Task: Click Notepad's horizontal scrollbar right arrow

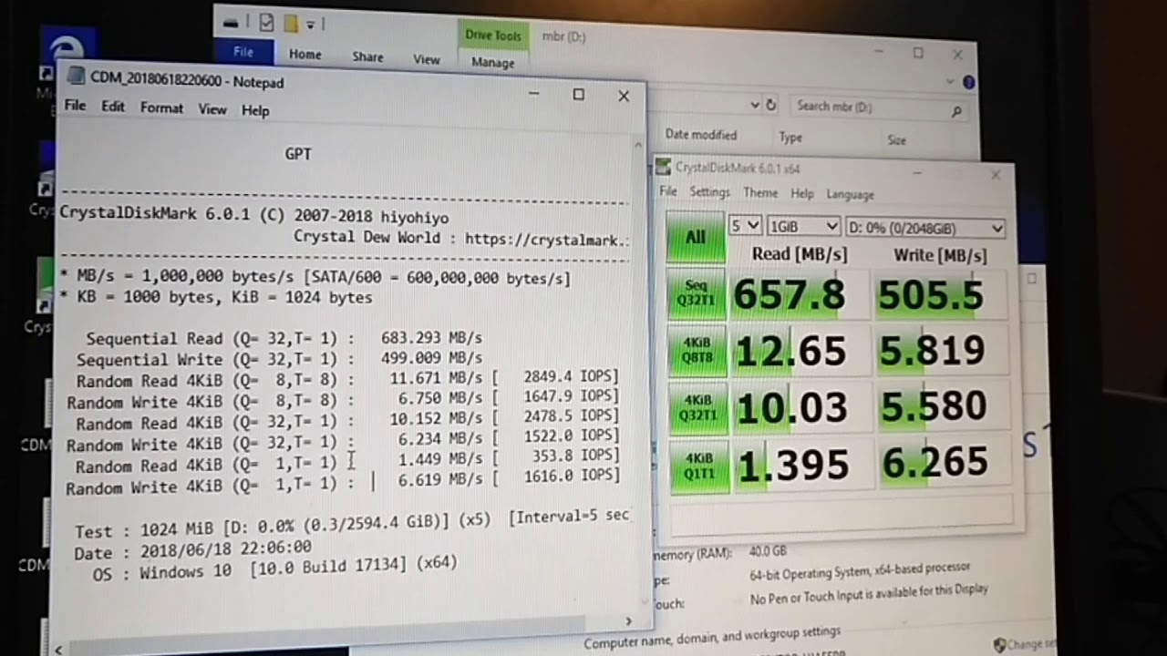Action: [628, 621]
